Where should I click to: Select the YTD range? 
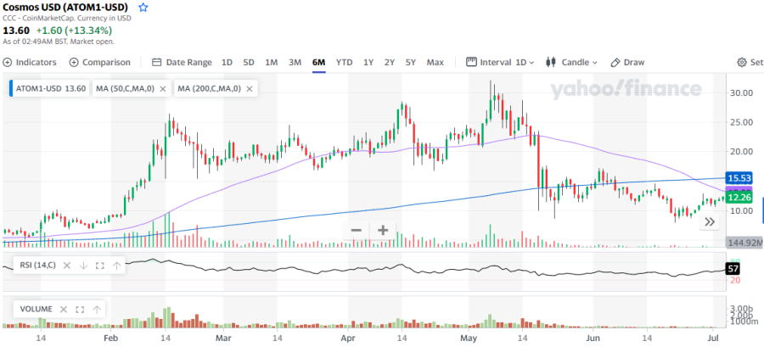click(344, 62)
